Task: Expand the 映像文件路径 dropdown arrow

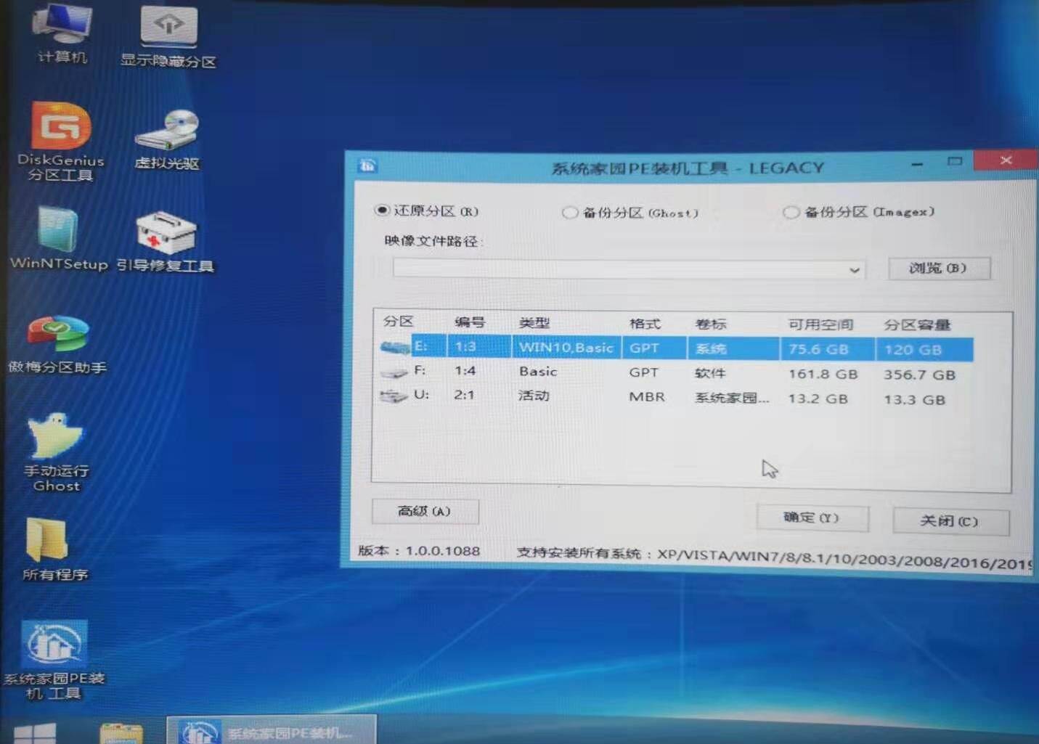Action: (855, 270)
